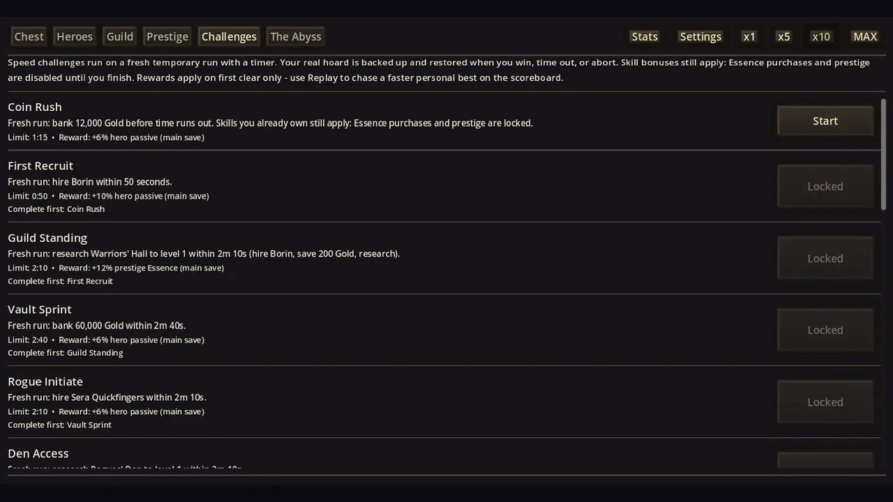The image size is (893, 502).
Task: Open the Settings menu
Action: pyautogui.click(x=700, y=36)
